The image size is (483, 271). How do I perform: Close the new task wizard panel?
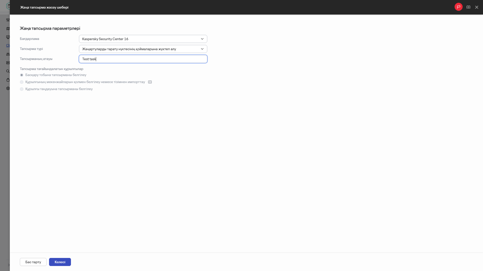tap(476, 7)
